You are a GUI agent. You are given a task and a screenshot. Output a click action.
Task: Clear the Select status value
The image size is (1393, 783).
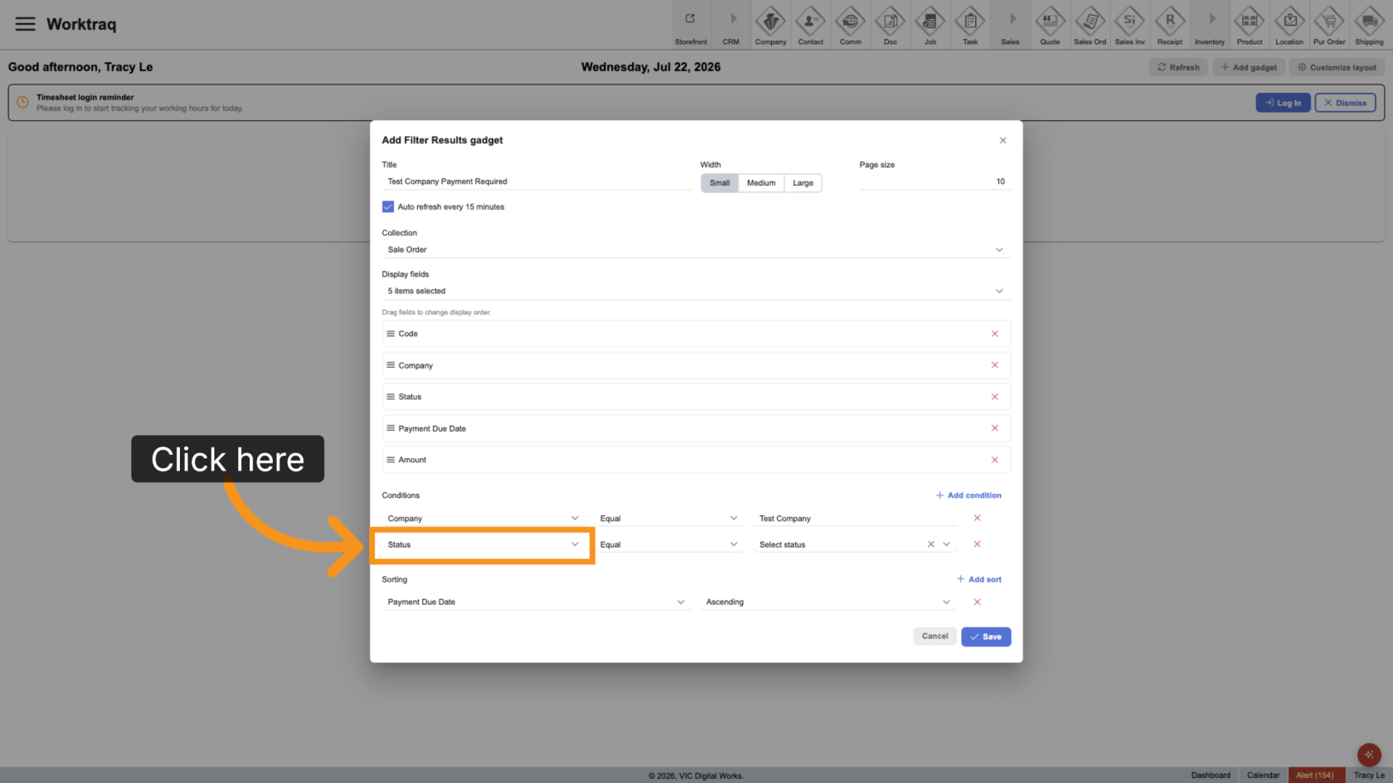point(930,544)
